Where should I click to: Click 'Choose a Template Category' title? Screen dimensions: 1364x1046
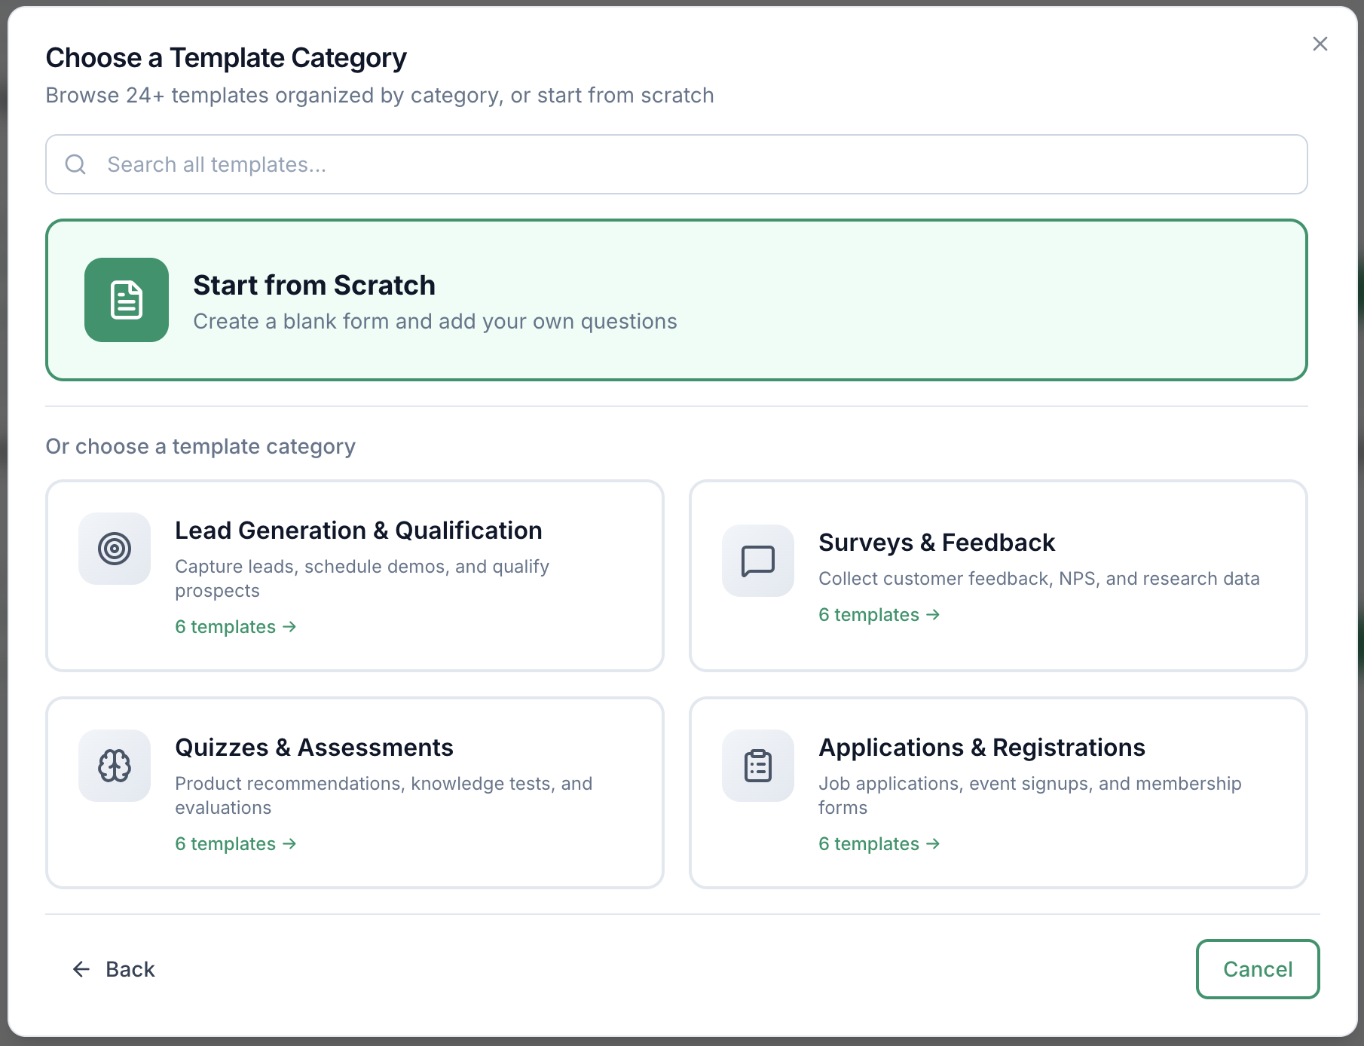point(226,58)
